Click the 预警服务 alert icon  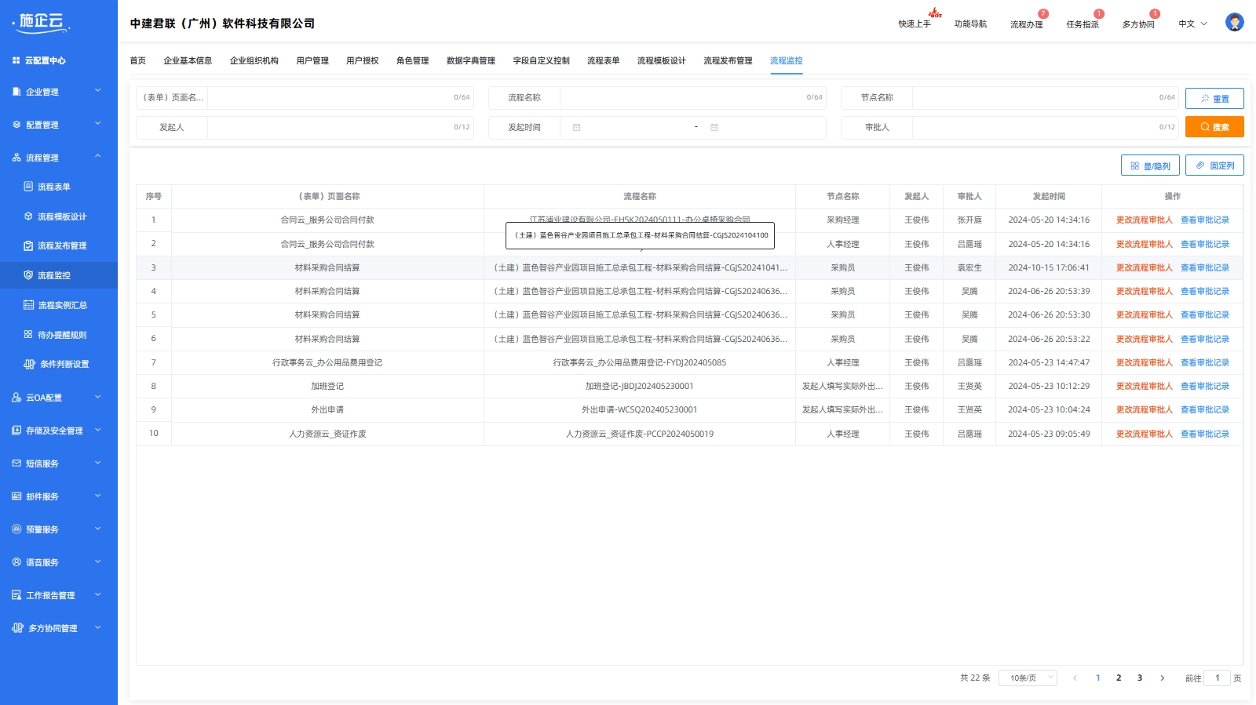point(16,529)
